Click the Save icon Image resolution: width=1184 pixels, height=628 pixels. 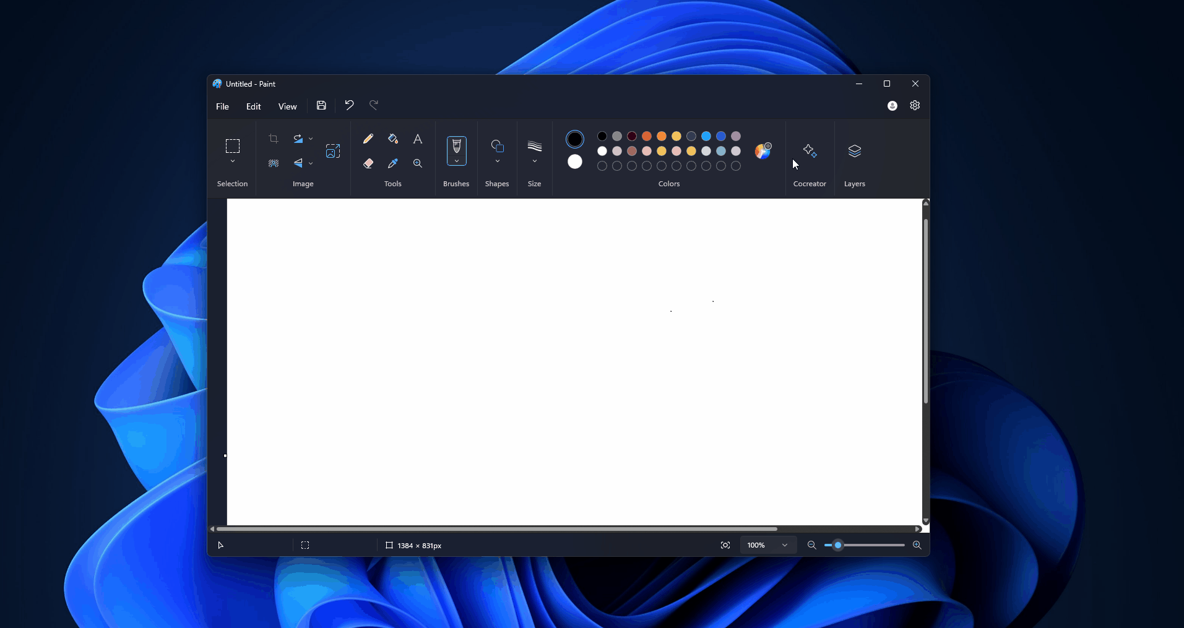(x=321, y=106)
